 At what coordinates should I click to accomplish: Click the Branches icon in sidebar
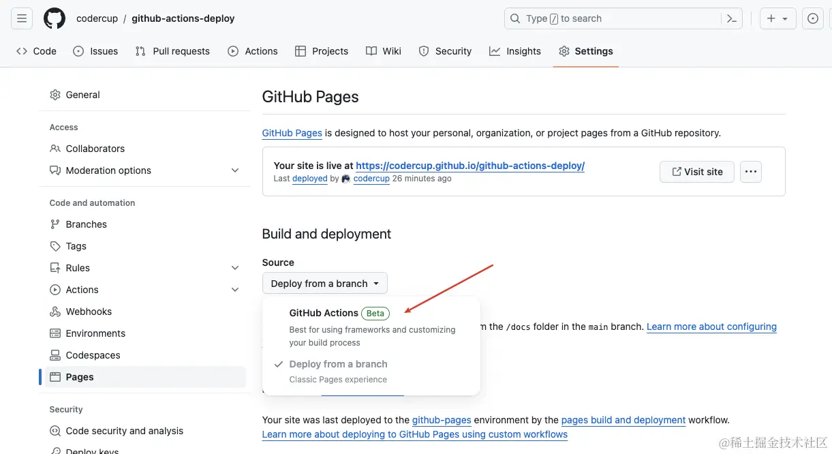coord(55,224)
